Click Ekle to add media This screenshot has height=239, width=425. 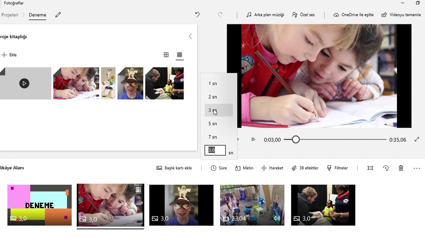point(9,55)
